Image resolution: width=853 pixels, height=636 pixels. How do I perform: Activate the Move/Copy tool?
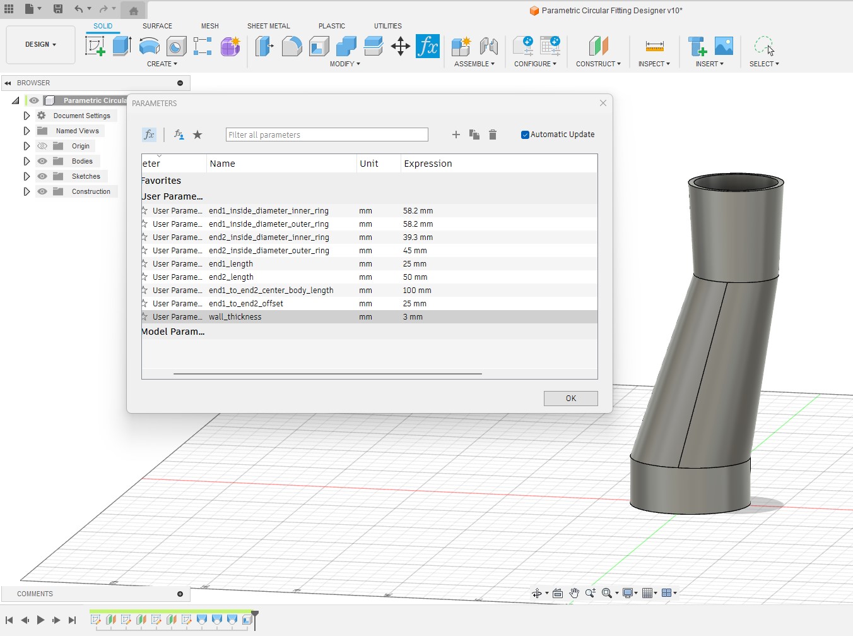click(400, 45)
